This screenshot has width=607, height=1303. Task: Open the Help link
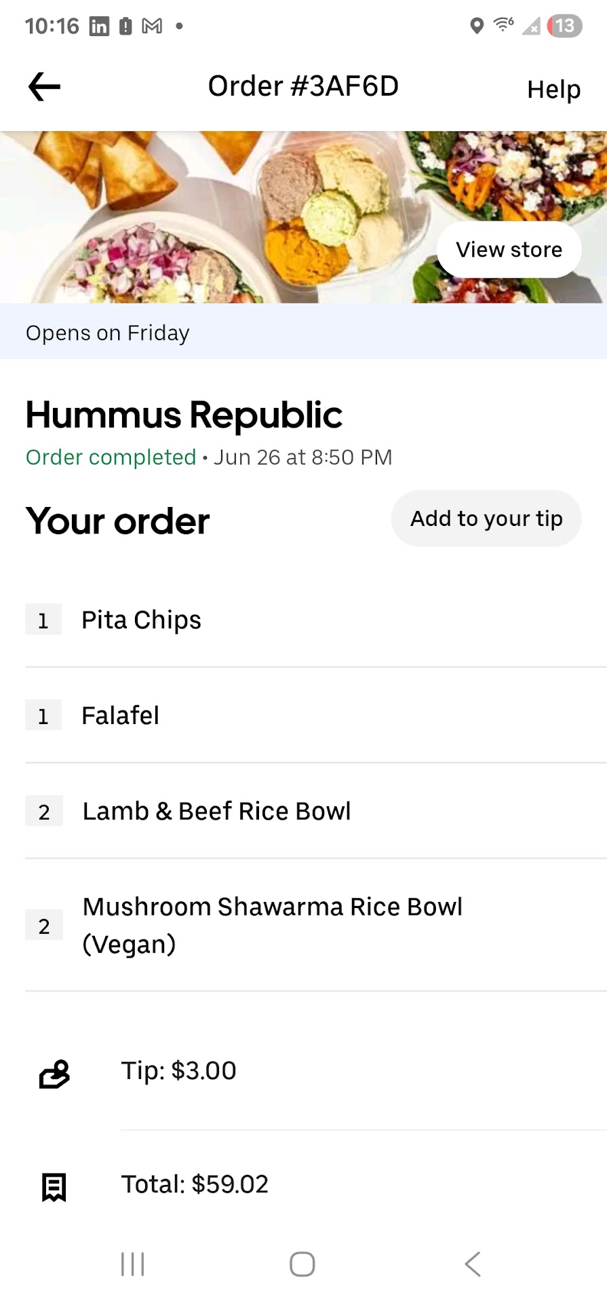(x=553, y=90)
